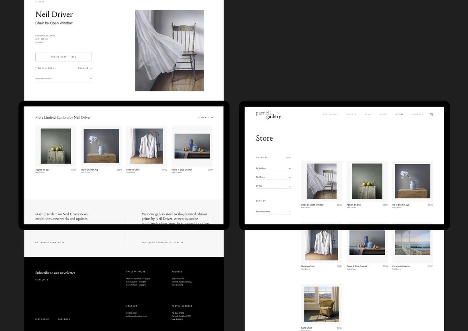Screen dimensions: 468x331
Task: Click the parnell gallery logo
Action: click(x=268, y=115)
